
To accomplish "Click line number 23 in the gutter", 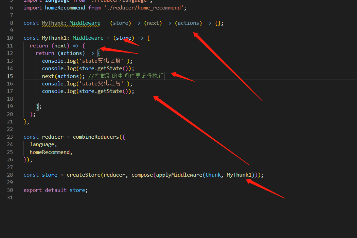I will (x=10, y=137).
